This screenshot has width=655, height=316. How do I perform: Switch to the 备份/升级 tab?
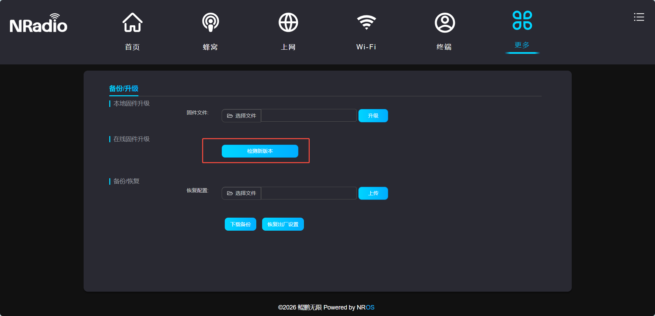point(124,88)
